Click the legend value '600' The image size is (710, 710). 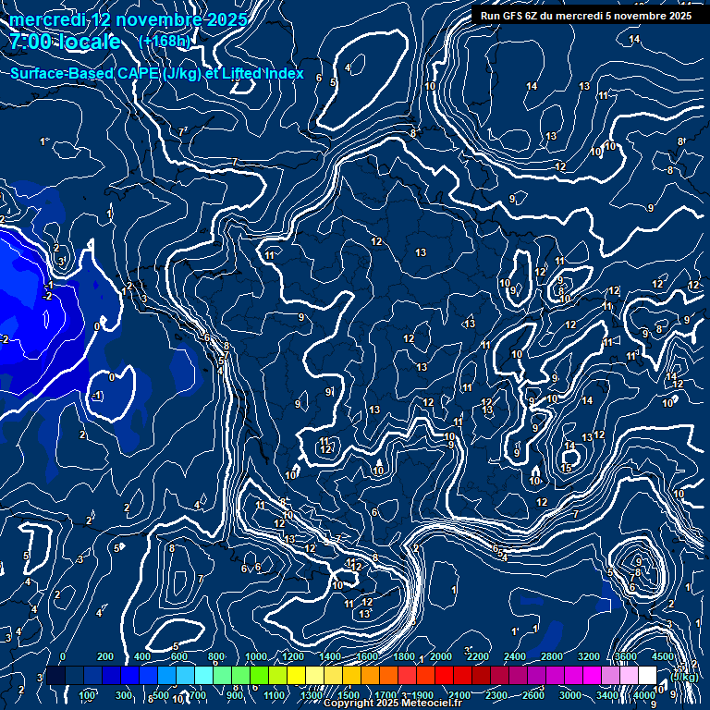pos(178,656)
